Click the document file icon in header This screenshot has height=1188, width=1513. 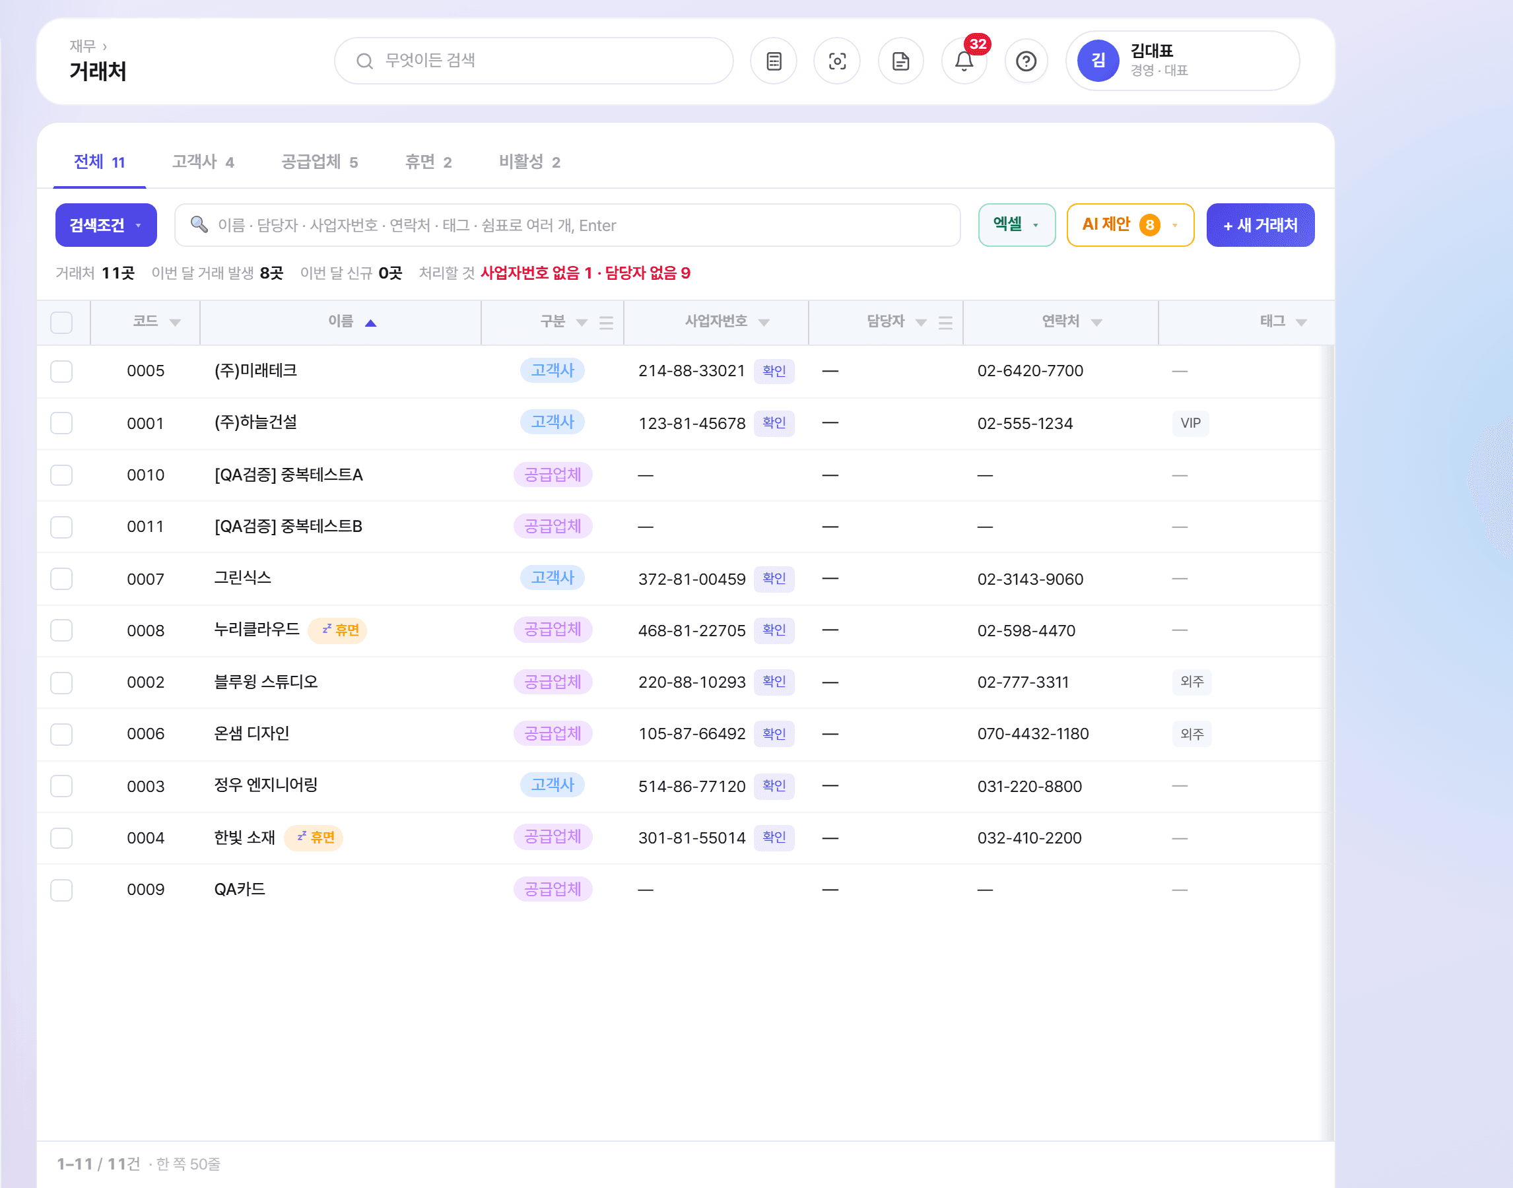[x=900, y=61]
